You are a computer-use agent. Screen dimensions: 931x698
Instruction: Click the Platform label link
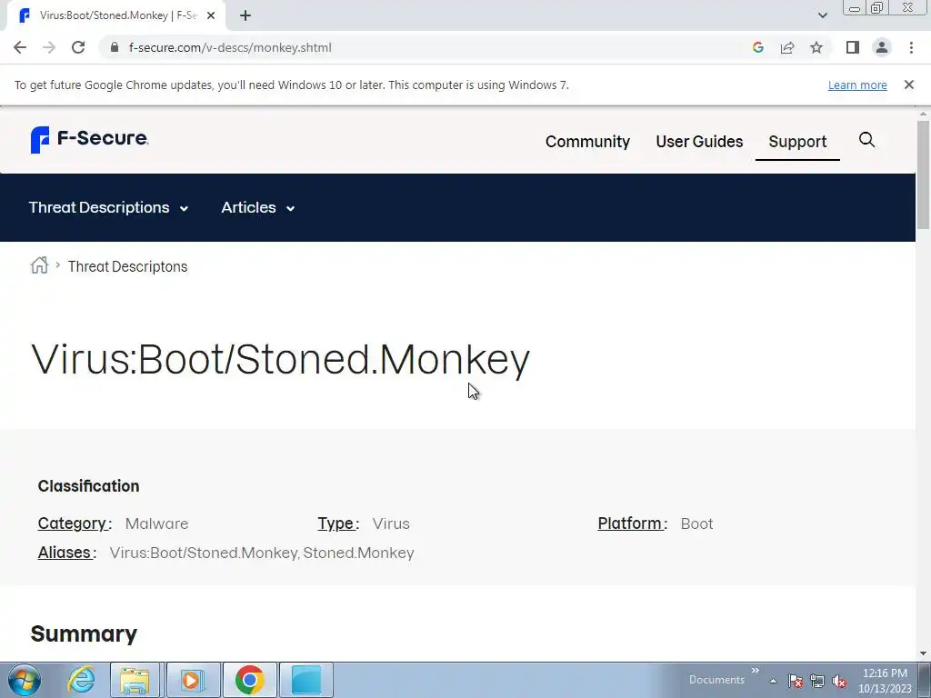[632, 523]
